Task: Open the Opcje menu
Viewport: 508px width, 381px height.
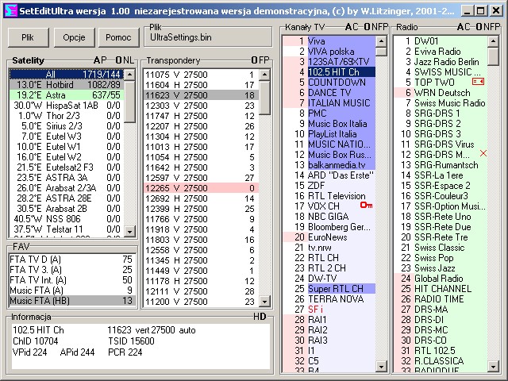Action: tap(74, 37)
